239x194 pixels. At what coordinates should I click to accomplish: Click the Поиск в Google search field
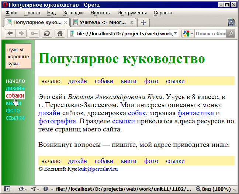click(210, 33)
